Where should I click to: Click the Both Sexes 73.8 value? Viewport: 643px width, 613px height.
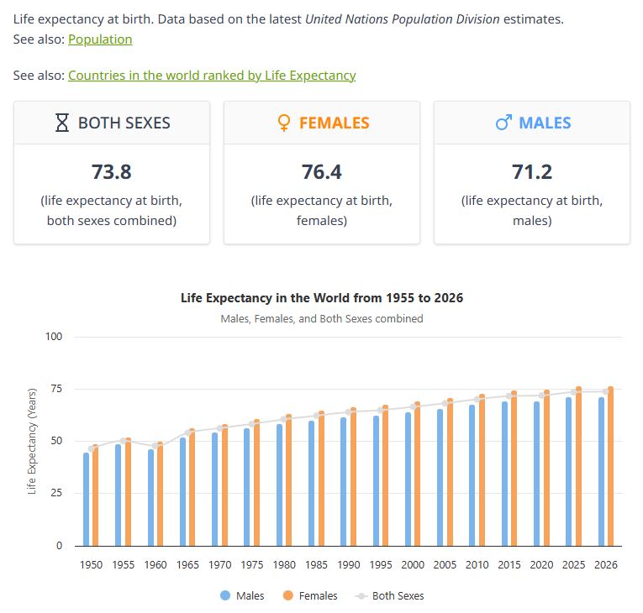(x=112, y=172)
